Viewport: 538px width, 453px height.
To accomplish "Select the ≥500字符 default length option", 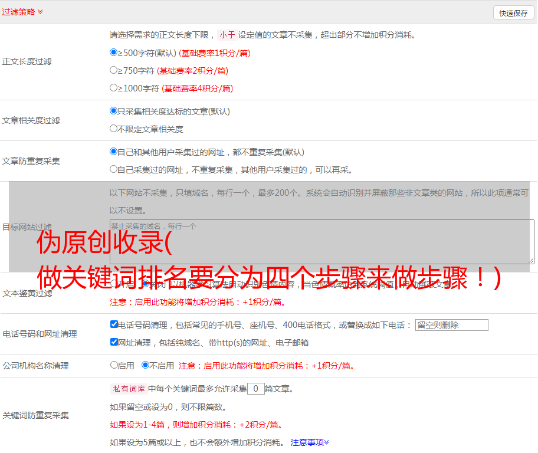I will click(114, 52).
